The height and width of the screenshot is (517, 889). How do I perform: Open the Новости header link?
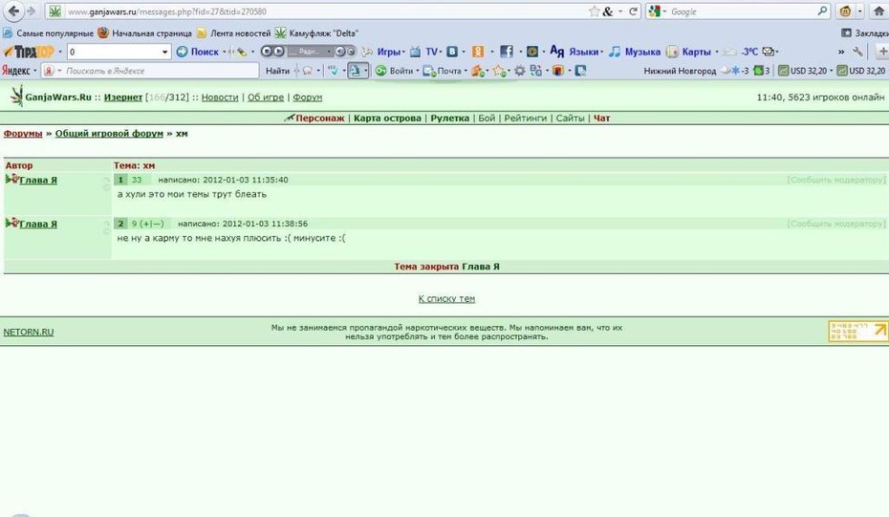(220, 97)
